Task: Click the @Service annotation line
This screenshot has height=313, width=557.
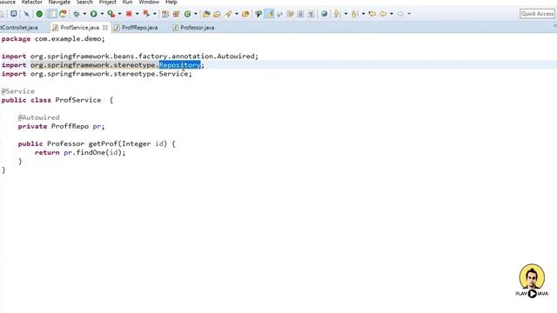Action: pos(18,91)
